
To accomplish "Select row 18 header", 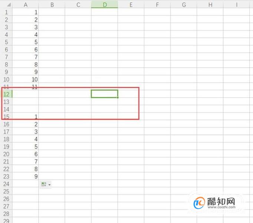I will 6,139.
